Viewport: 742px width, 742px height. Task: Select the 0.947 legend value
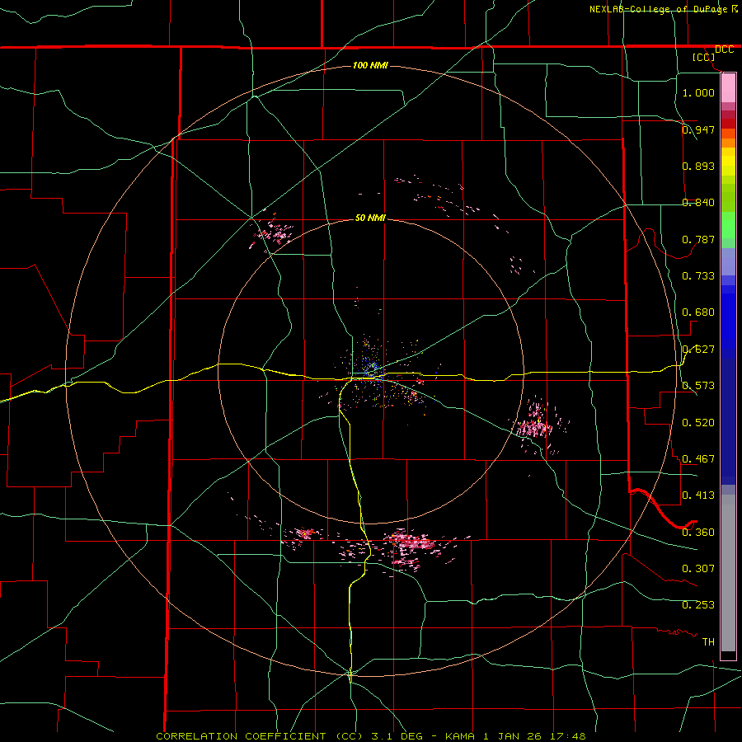pos(698,129)
